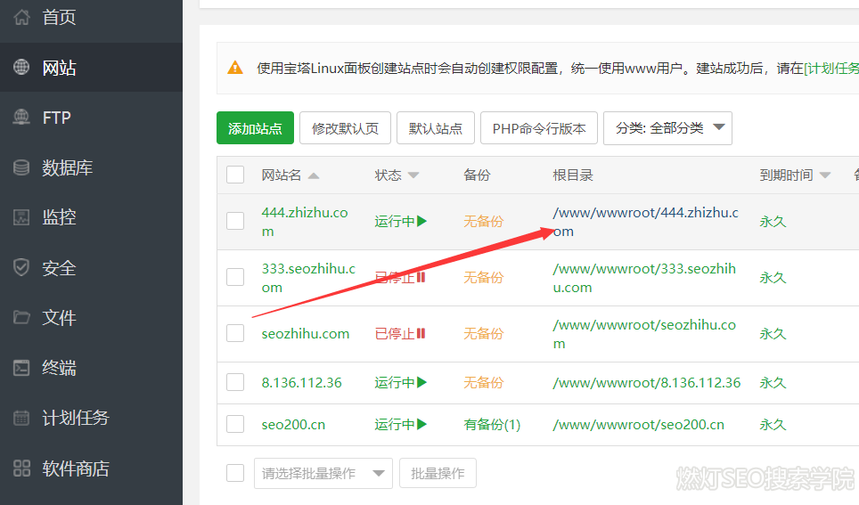Click the monitoring chart icon beside 监控
Screen dimensions: 859x505
[21, 217]
